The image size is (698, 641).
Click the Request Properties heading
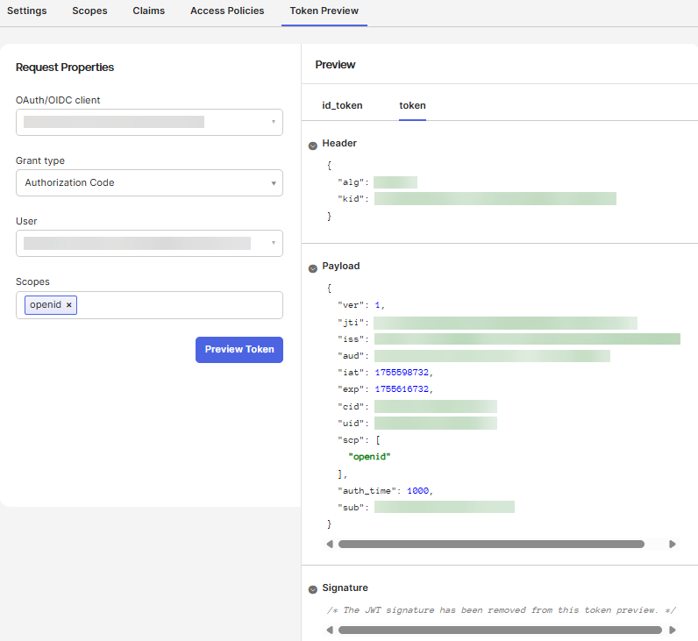(65, 68)
